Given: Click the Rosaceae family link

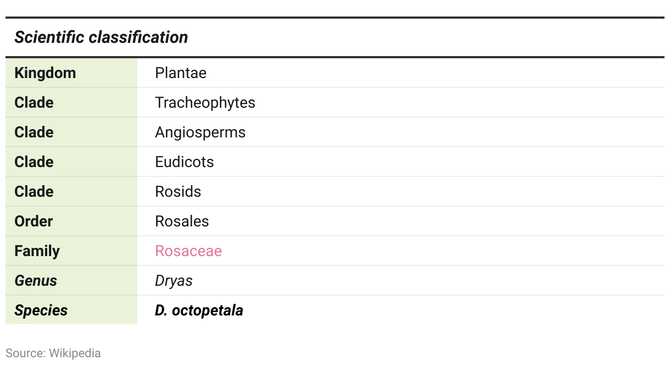Looking at the screenshot, I should click(x=188, y=251).
